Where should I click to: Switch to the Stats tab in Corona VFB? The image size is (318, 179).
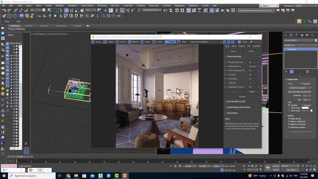coord(234,46)
